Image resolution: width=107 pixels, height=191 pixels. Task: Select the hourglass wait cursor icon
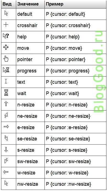point(6,93)
